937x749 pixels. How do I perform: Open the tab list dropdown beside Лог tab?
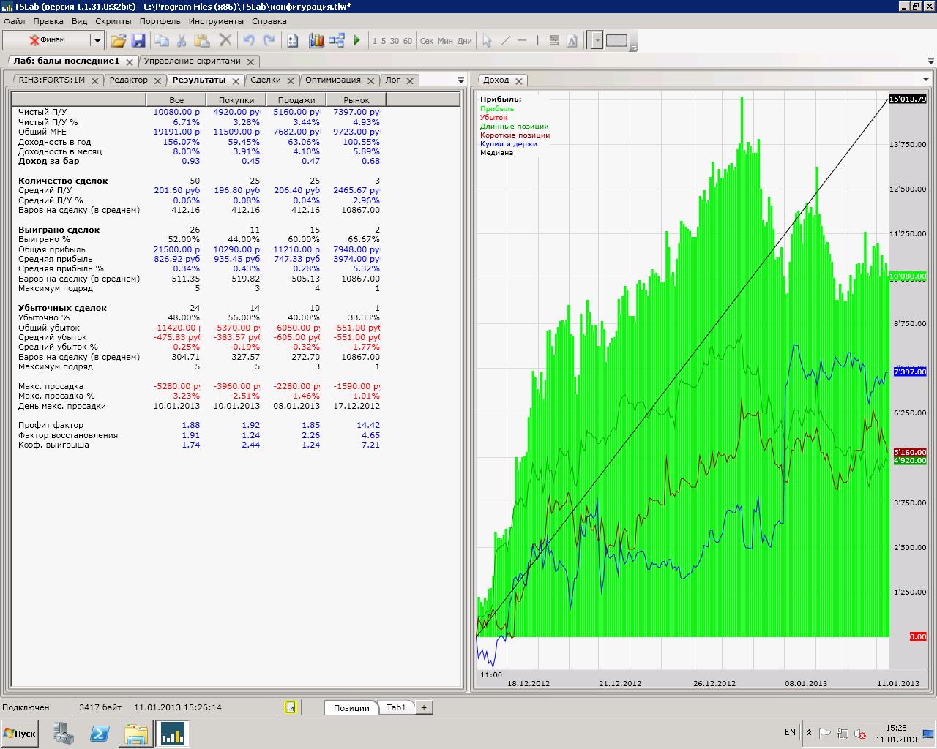460,80
